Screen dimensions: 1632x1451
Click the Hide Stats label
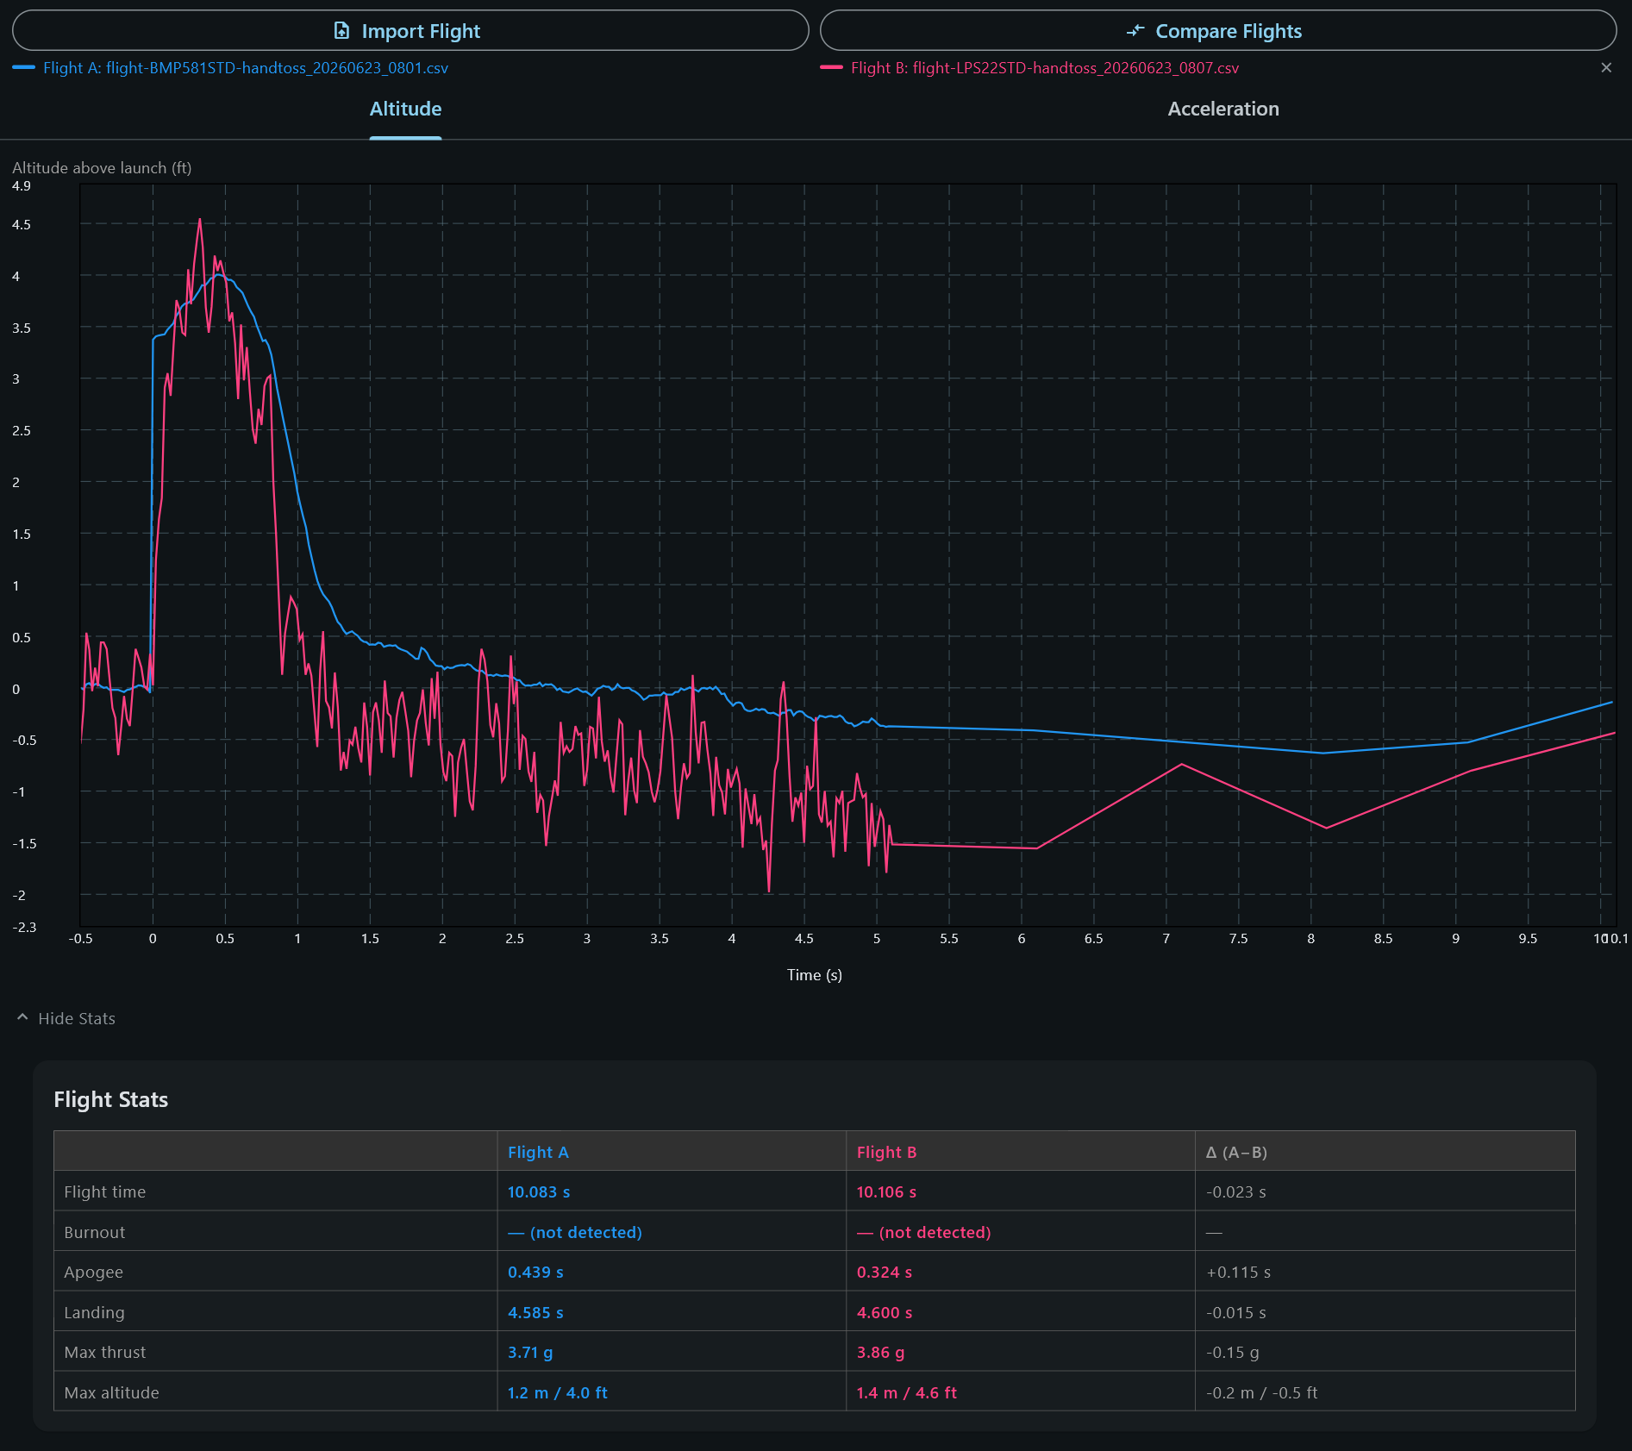77,1018
